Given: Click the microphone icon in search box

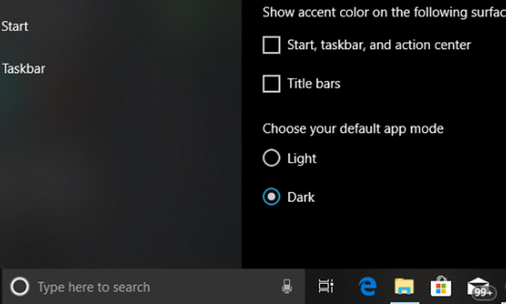Looking at the screenshot, I should (x=287, y=287).
